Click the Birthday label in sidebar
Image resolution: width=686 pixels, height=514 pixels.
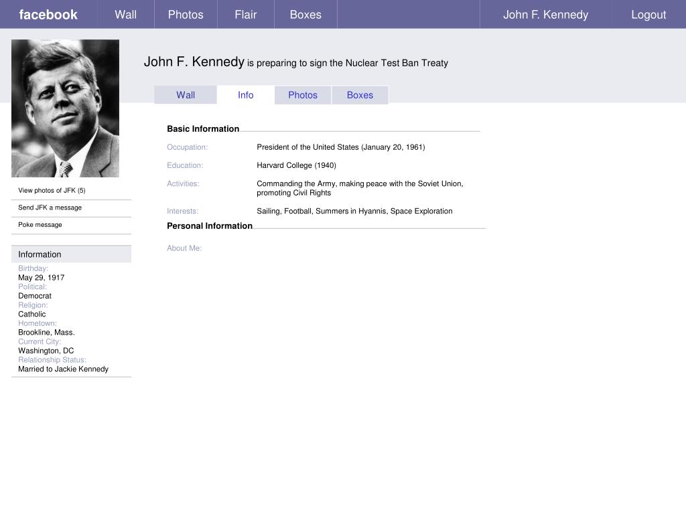click(33, 268)
